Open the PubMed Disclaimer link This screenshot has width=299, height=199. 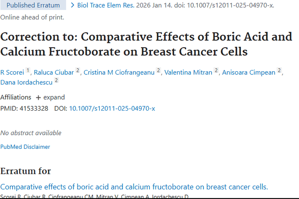[25, 147]
